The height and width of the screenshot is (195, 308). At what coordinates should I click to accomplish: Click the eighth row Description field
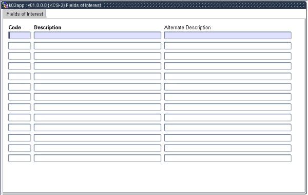click(98, 107)
